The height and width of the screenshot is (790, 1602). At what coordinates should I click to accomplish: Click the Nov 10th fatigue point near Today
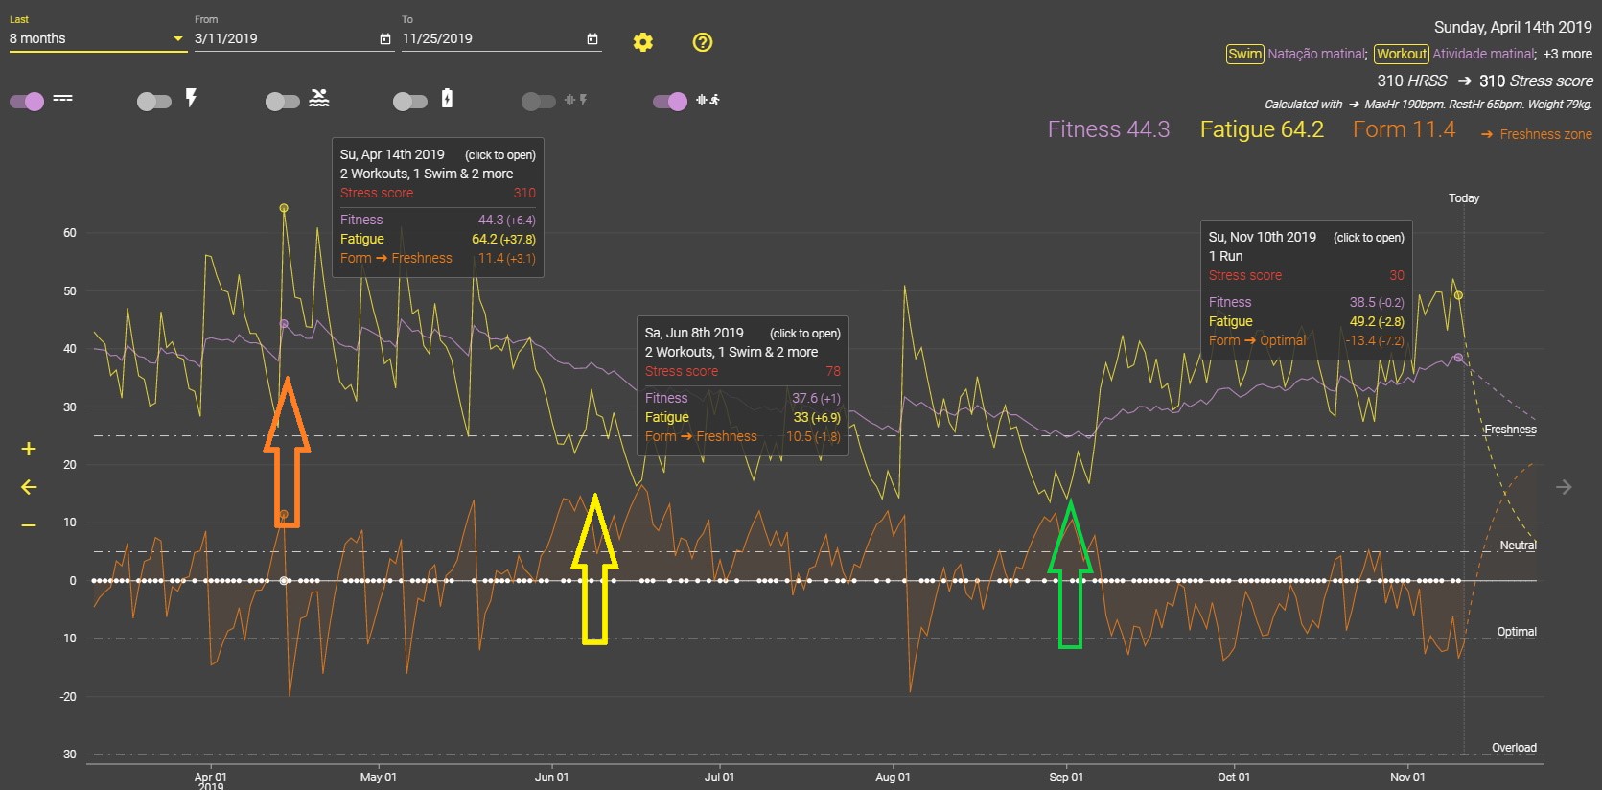click(x=1458, y=295)
